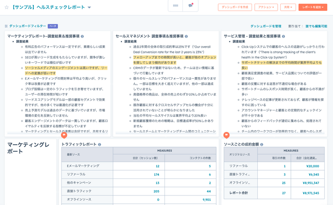This screenshot has height=205, width=333.
Task: Click the 誰でも編集可能 assignment link
Action: click(x=316, y=26)
